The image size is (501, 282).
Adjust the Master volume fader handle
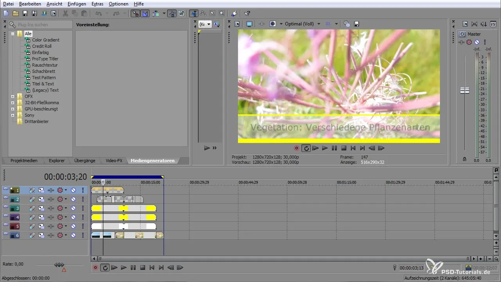click(x=465, y=90)
